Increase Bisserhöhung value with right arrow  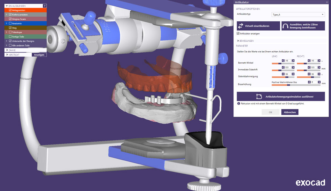[x=319, y=82]
